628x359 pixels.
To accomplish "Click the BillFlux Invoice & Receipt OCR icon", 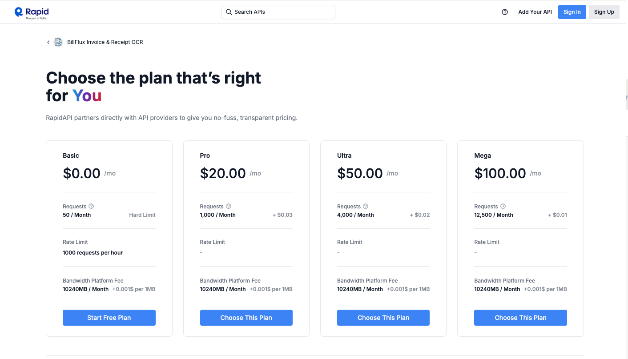I will (58, 42).
